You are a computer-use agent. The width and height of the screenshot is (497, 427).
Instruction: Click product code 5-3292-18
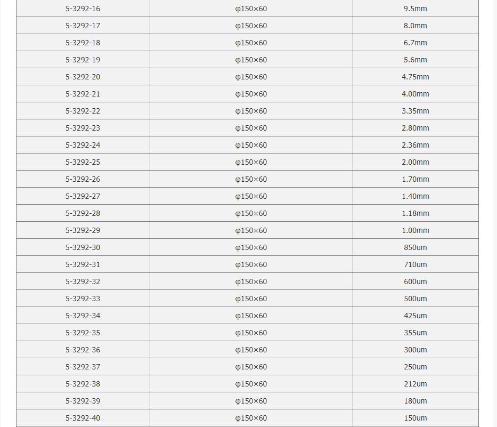[x=83, y=43]
